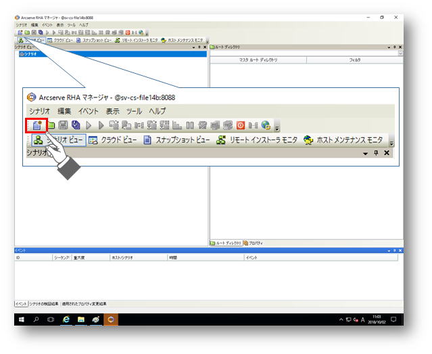Select 適用されたプロパティ変更結果 tab

84,304
